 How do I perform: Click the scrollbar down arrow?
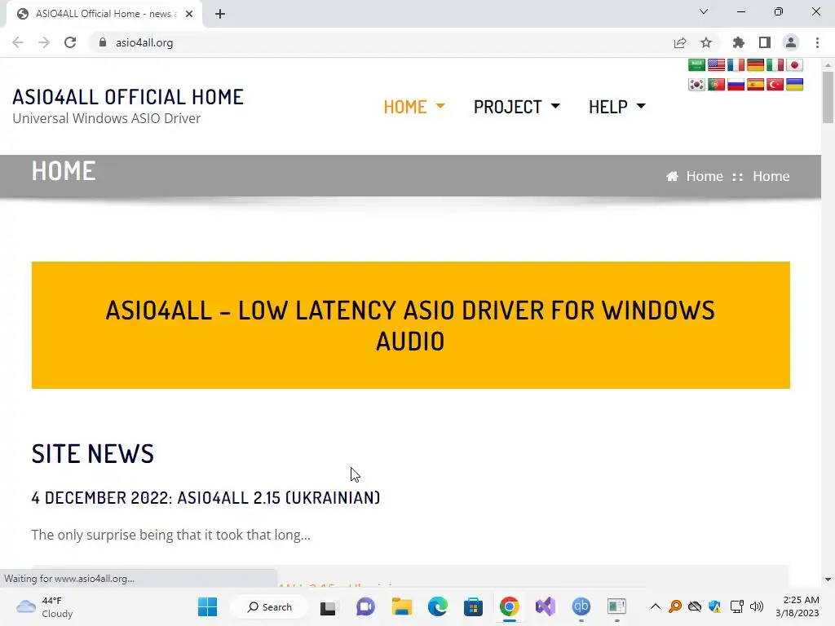[828, 580]
